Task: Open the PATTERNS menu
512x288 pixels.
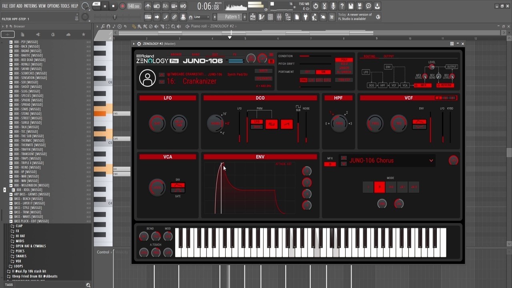Action: (x=30, y=6)
